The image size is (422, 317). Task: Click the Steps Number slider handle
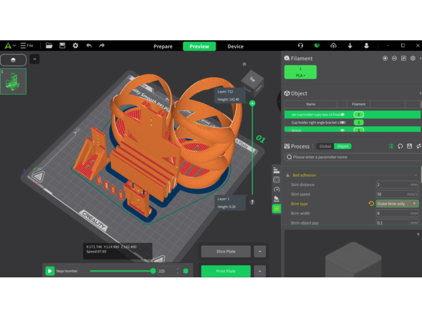point(153,271)
